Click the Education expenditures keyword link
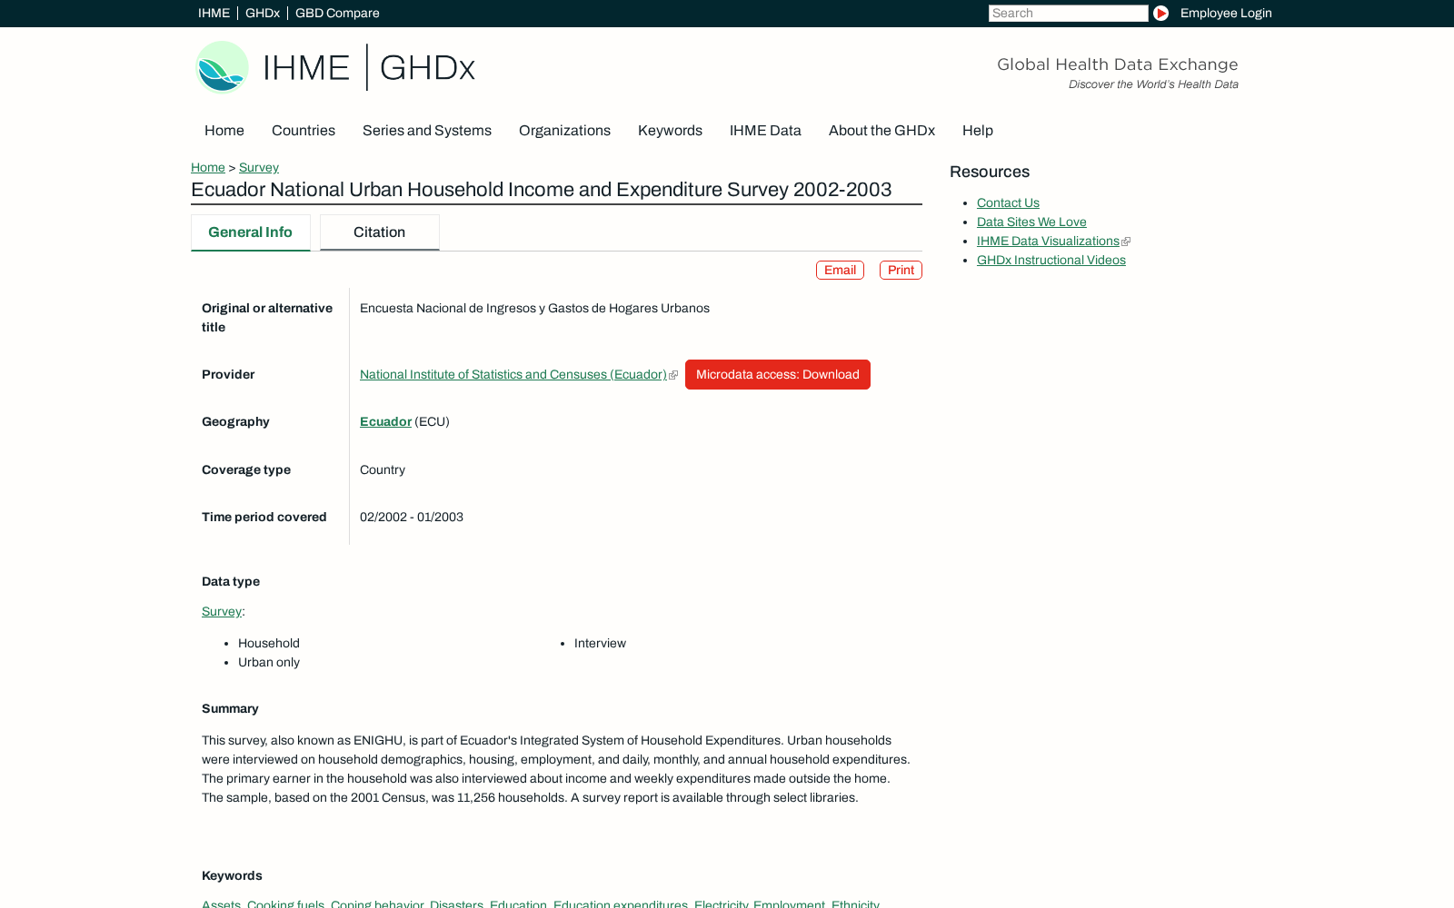 [620, 903]
